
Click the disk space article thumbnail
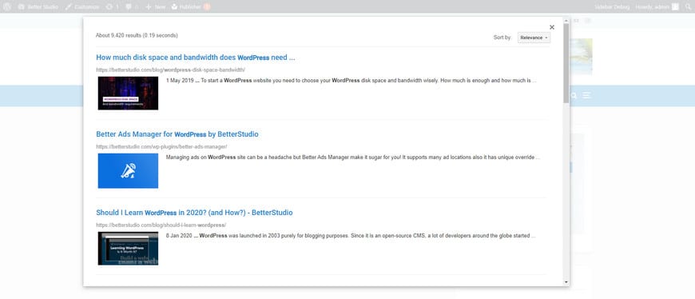tap(128, 94)
